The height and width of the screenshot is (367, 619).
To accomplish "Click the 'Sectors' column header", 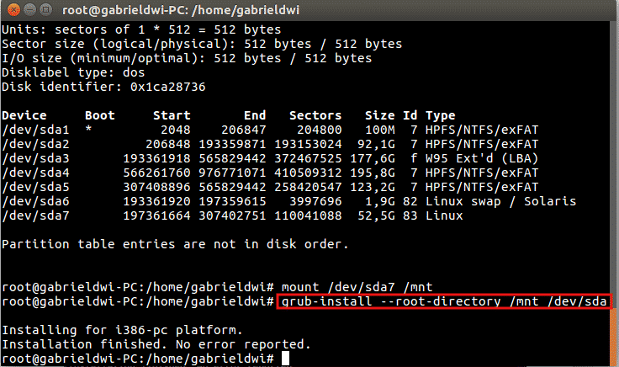I will click(315, 115).
